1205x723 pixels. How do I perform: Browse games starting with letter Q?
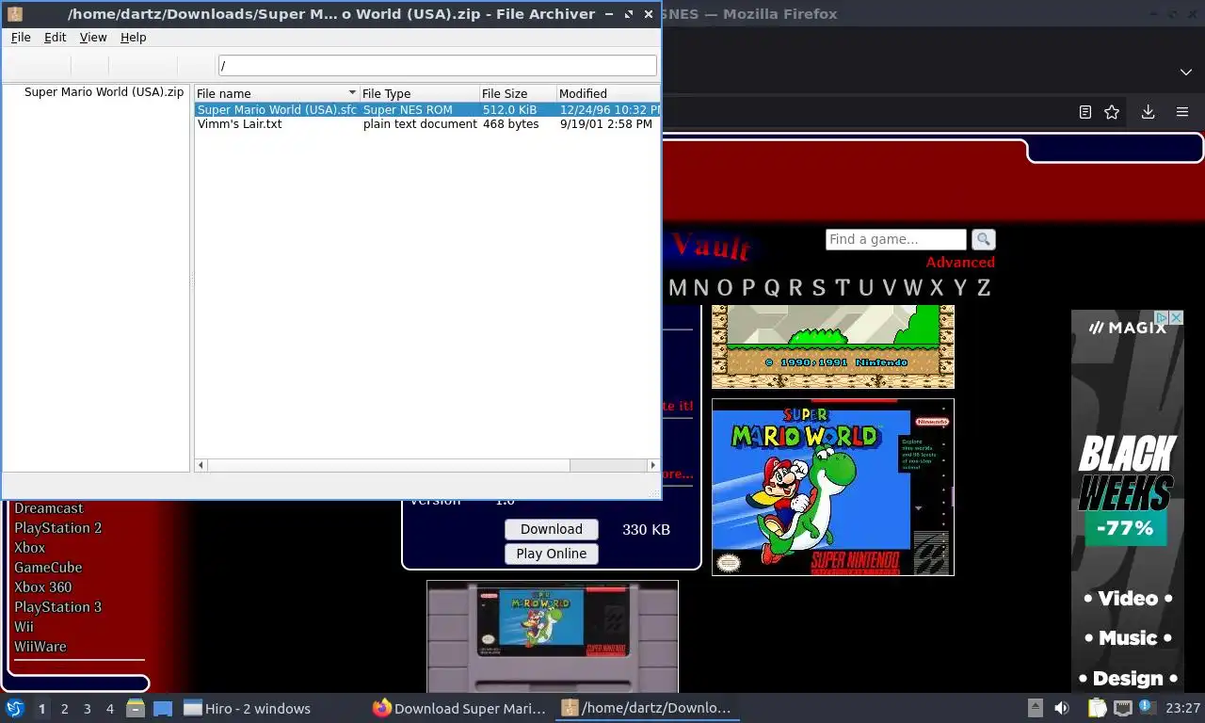pos(772,288)
